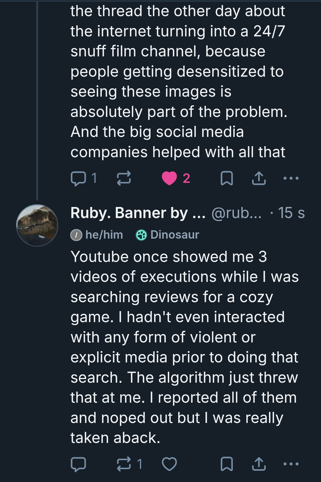Bookmark Ruby's Youtube executions post
This screenshot has width=321, height=482.
click(x=226, y=464)
